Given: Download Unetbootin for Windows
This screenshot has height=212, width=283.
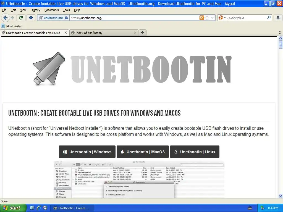Looking at the screenshot, I should (x=87, y=152).
